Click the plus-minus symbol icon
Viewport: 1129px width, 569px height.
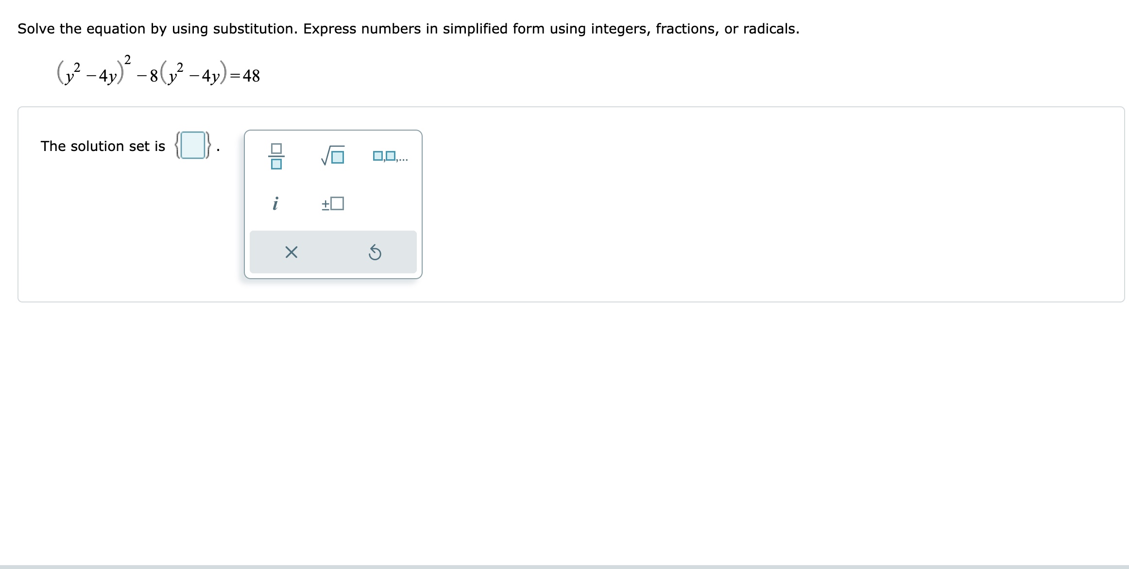pos(333,203)
